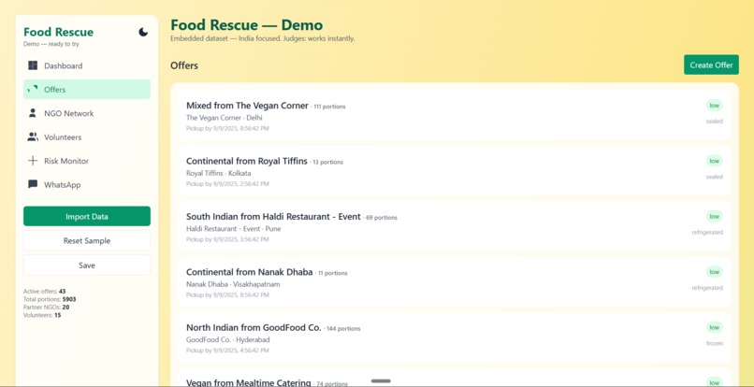Click Active offers 43 stat
The image size is (754, 387).
pos(44,292)
